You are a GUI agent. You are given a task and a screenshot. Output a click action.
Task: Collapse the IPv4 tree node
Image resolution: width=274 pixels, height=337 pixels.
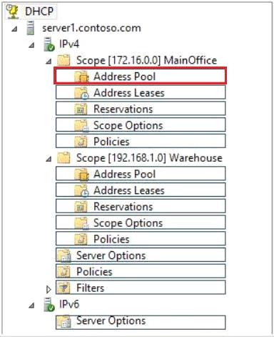(31, 45)
